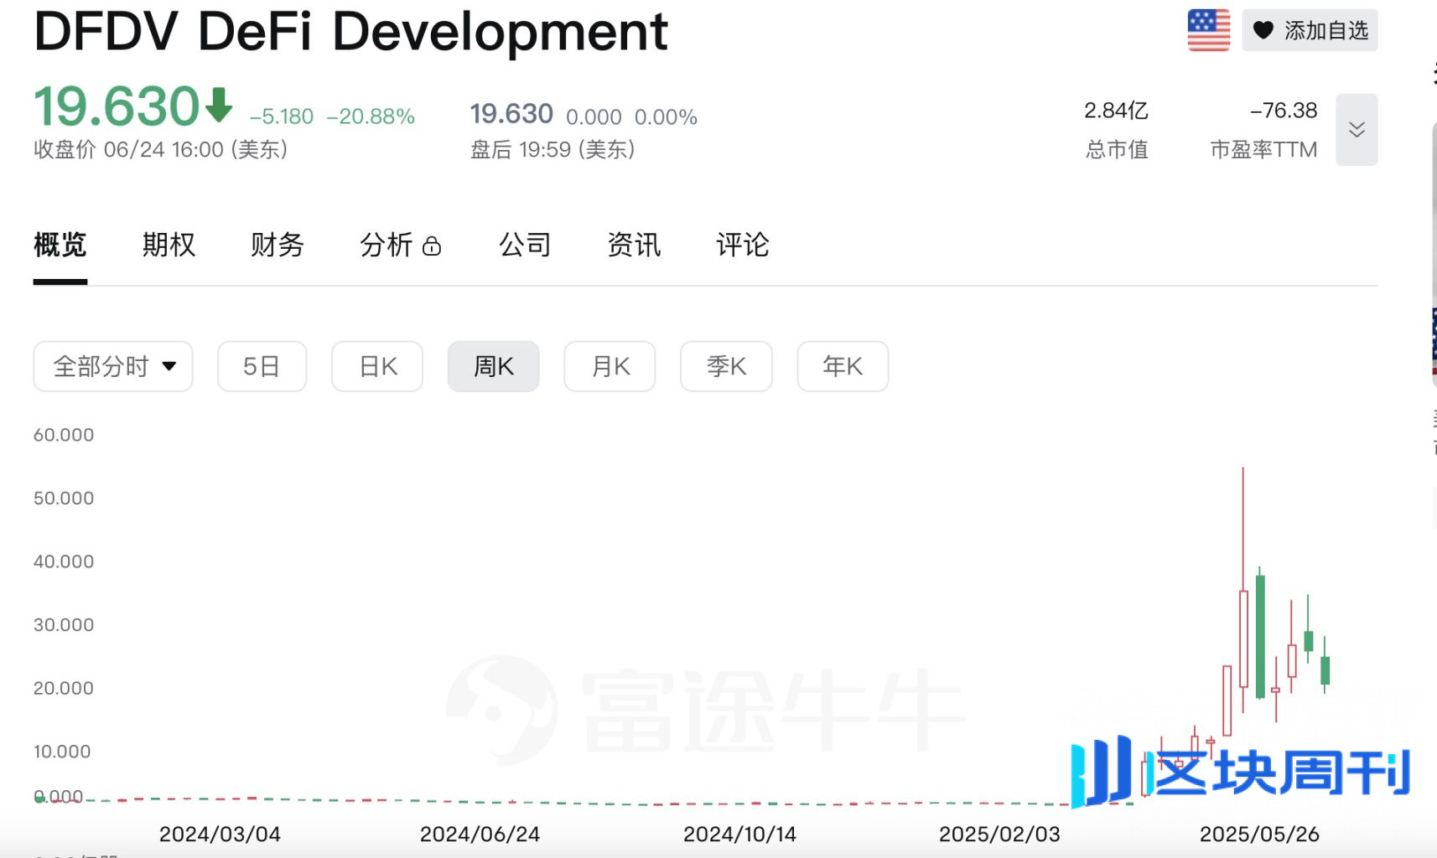This screenshot has height=858, width=1437.
Task: Click the closing price 19.630 in green
Action: click(x=117, y=106)
